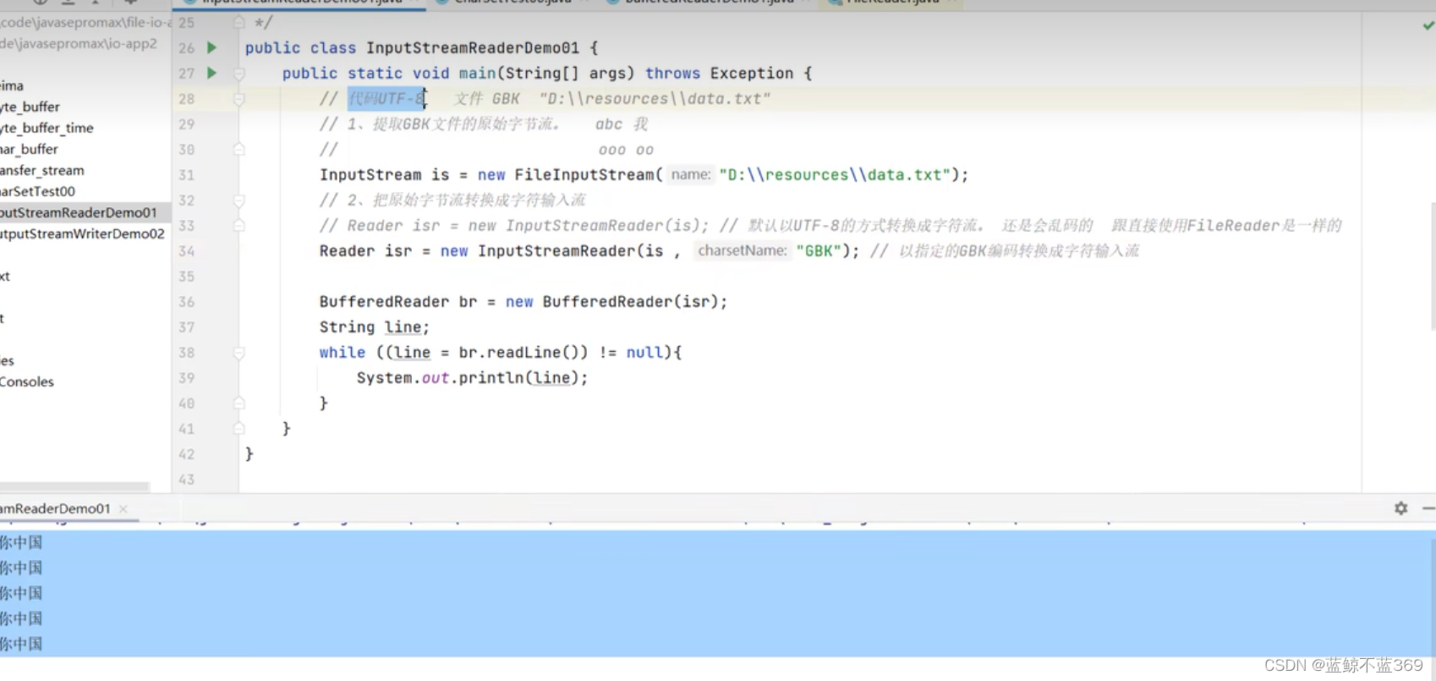Fold the main method at line 27
This screenshot has height=681, width=1436.
[x=239, y=74]
